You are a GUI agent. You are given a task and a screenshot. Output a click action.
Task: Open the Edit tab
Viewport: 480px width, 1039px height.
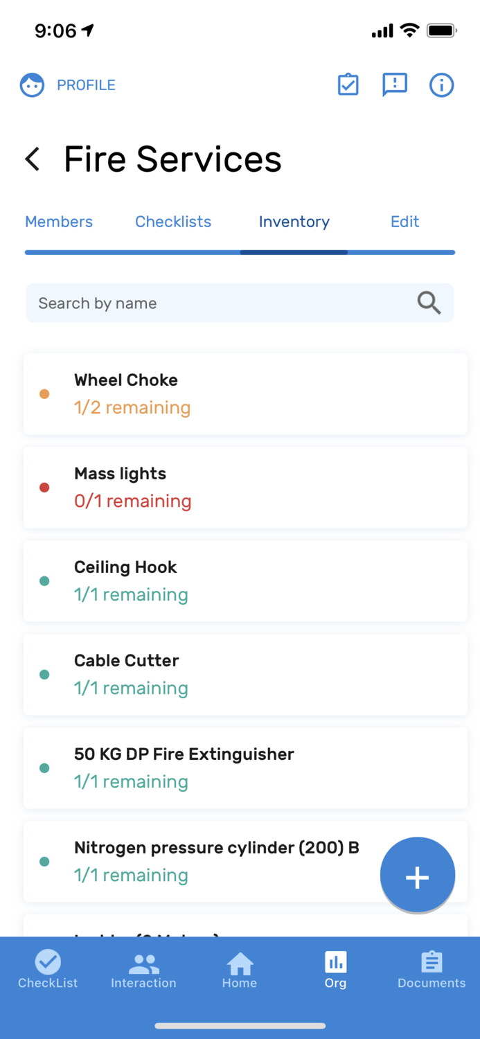tap(405, 222)
